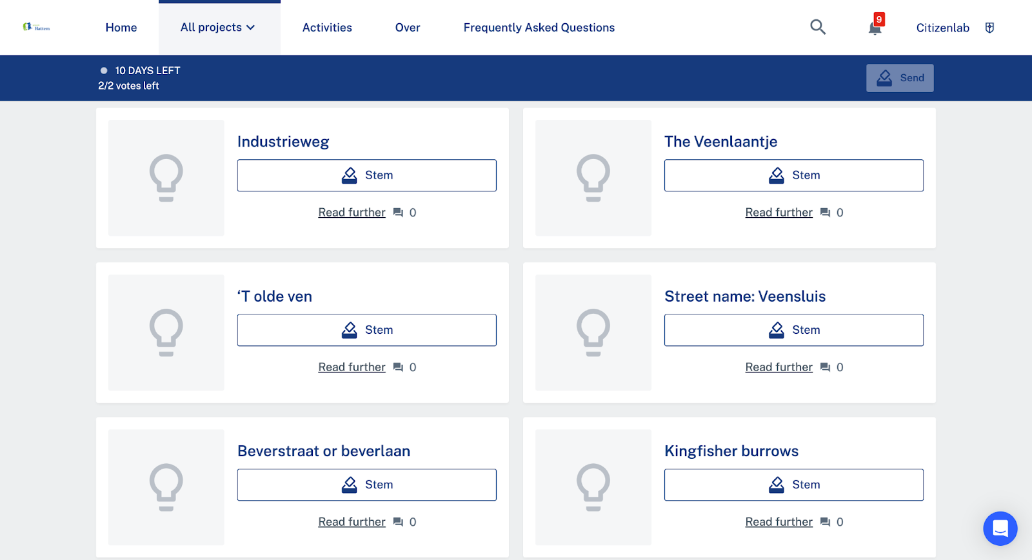Open Frequently Asked Questions
This screenshot has width=1032, height=560.
coord(539,28)
